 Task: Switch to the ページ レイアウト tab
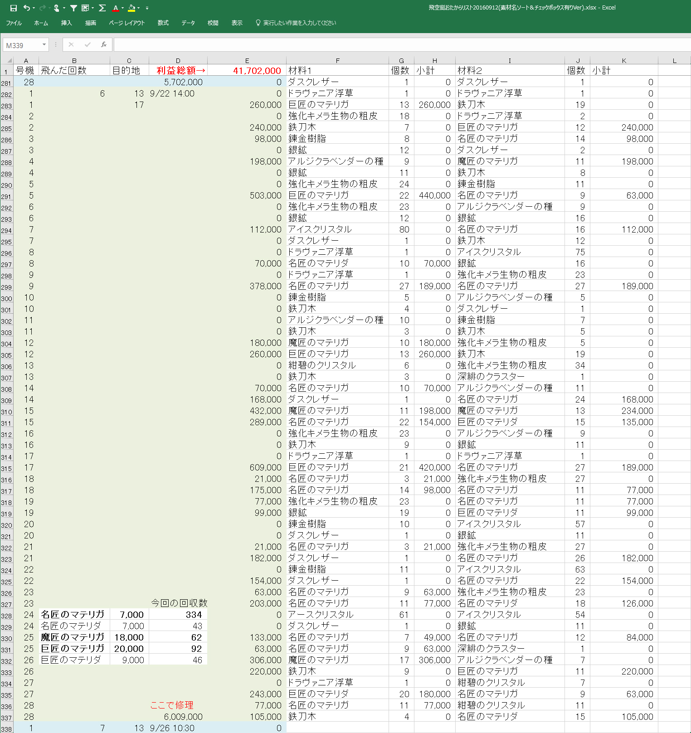[x=127, y=23]
